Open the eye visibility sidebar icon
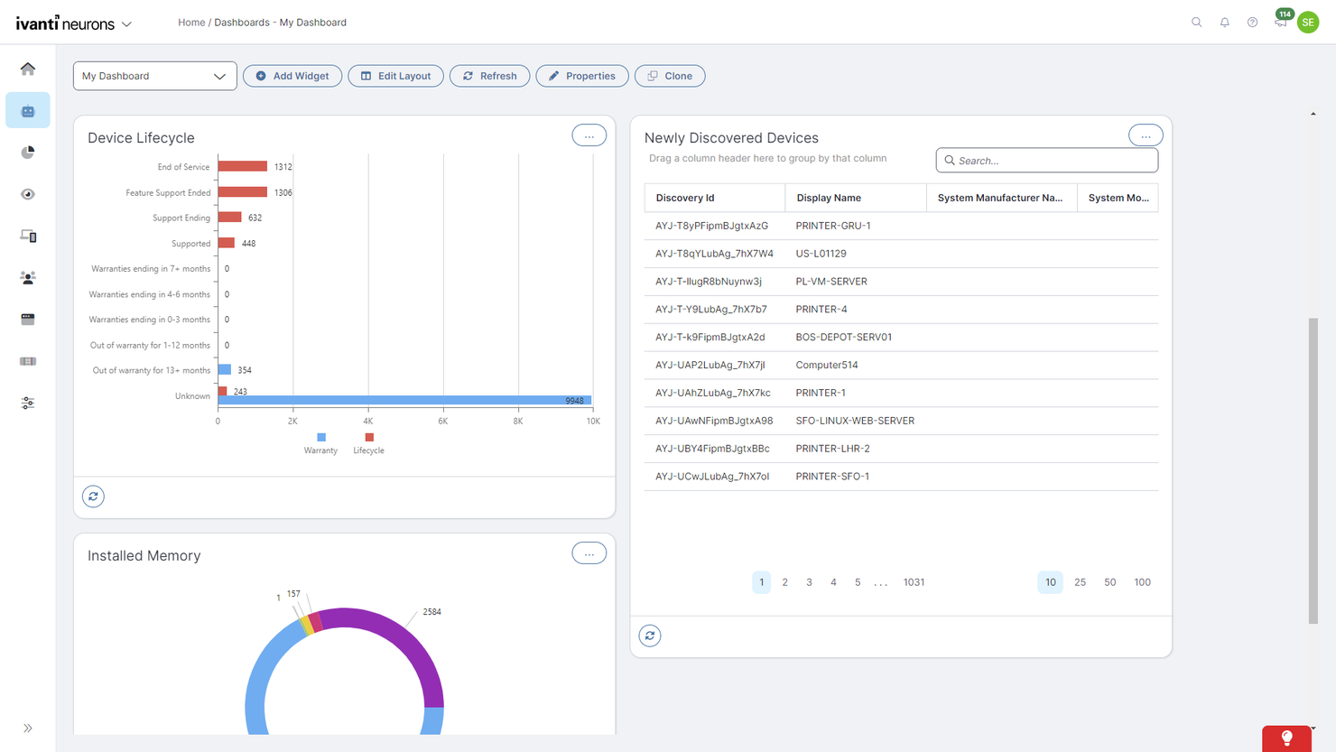 28,194
